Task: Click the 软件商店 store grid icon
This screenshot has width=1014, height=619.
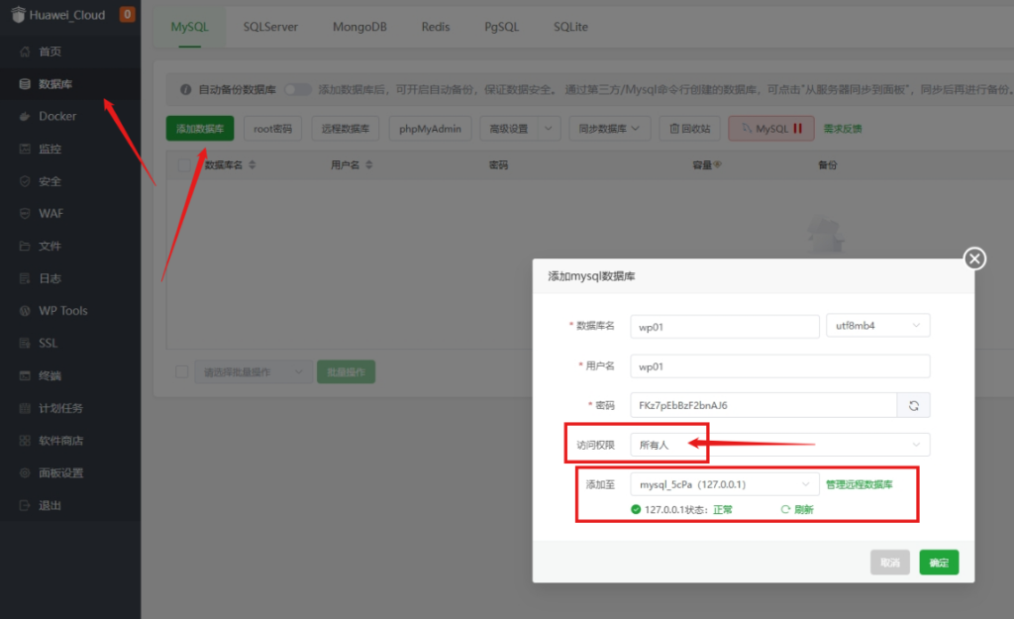Action: (25, 441)
